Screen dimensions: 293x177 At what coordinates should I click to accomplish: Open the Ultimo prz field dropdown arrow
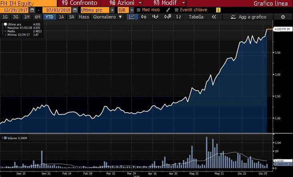pyautogui.click(x=112, y=10)
